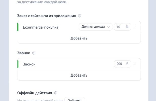This screenshot has width=156, height=101.
Task: Expand the "Доля от дохода" dropdown
Action: (x=95, y=27)
